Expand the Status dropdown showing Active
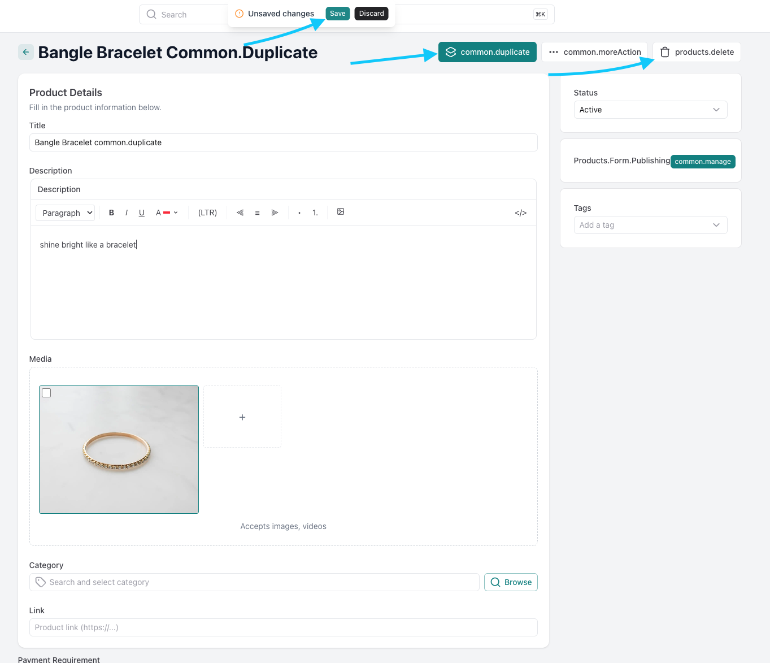770x663 pixels. [650, 110]
